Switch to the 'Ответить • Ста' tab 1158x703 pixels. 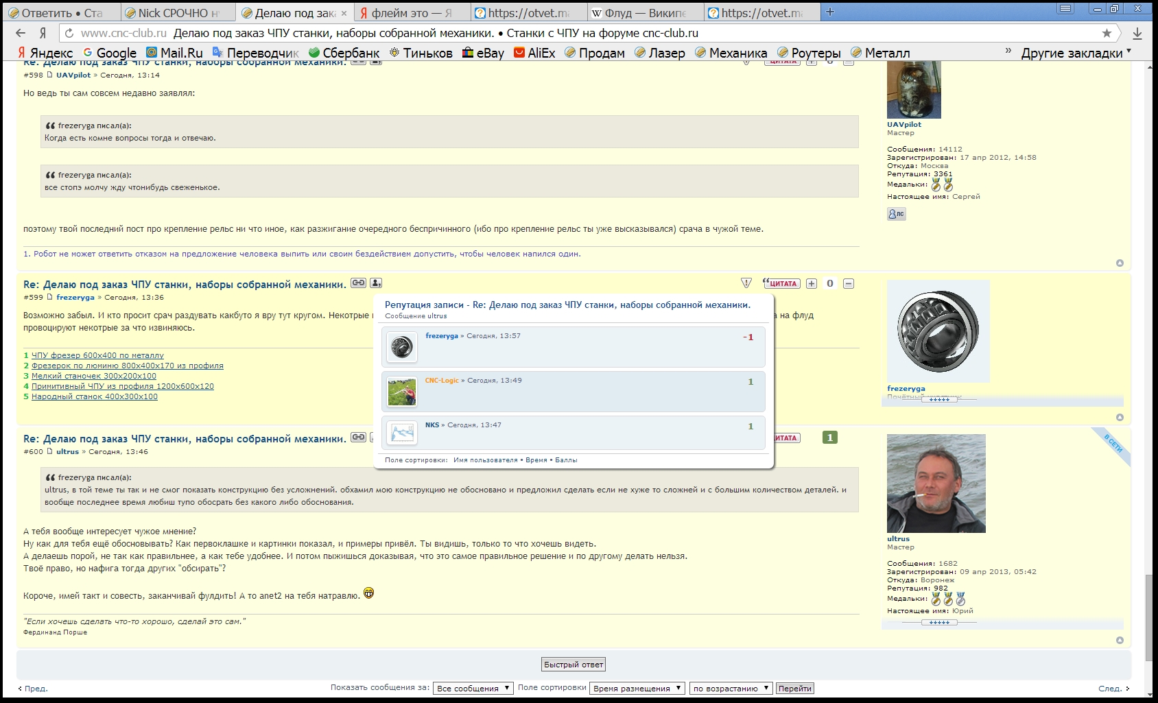[x=62, y=12]
